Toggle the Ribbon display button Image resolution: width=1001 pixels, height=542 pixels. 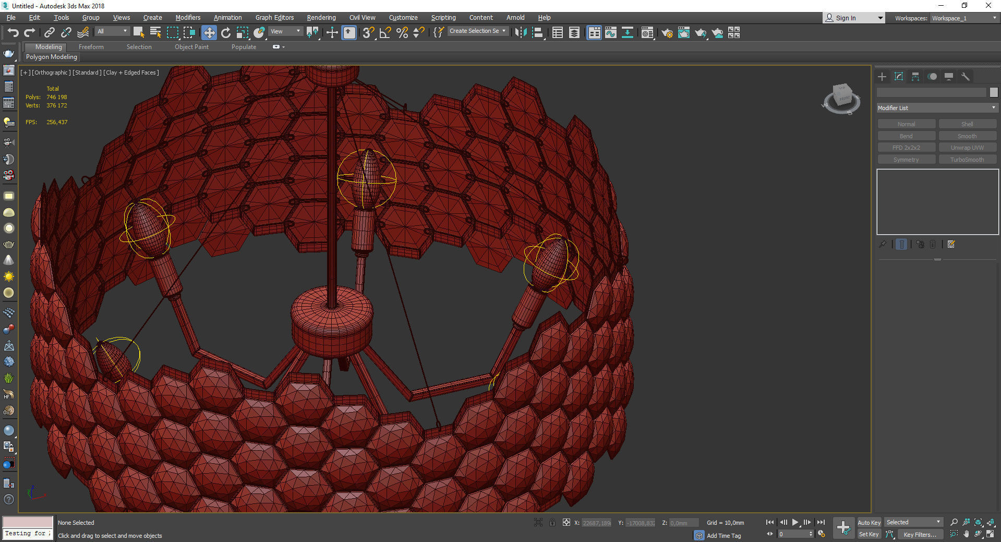594,33
